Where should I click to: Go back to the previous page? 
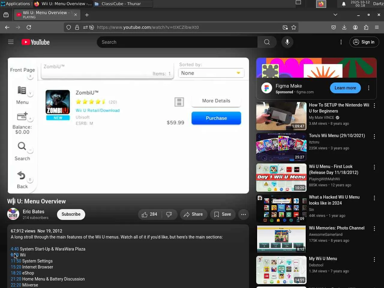coord(7,27)
